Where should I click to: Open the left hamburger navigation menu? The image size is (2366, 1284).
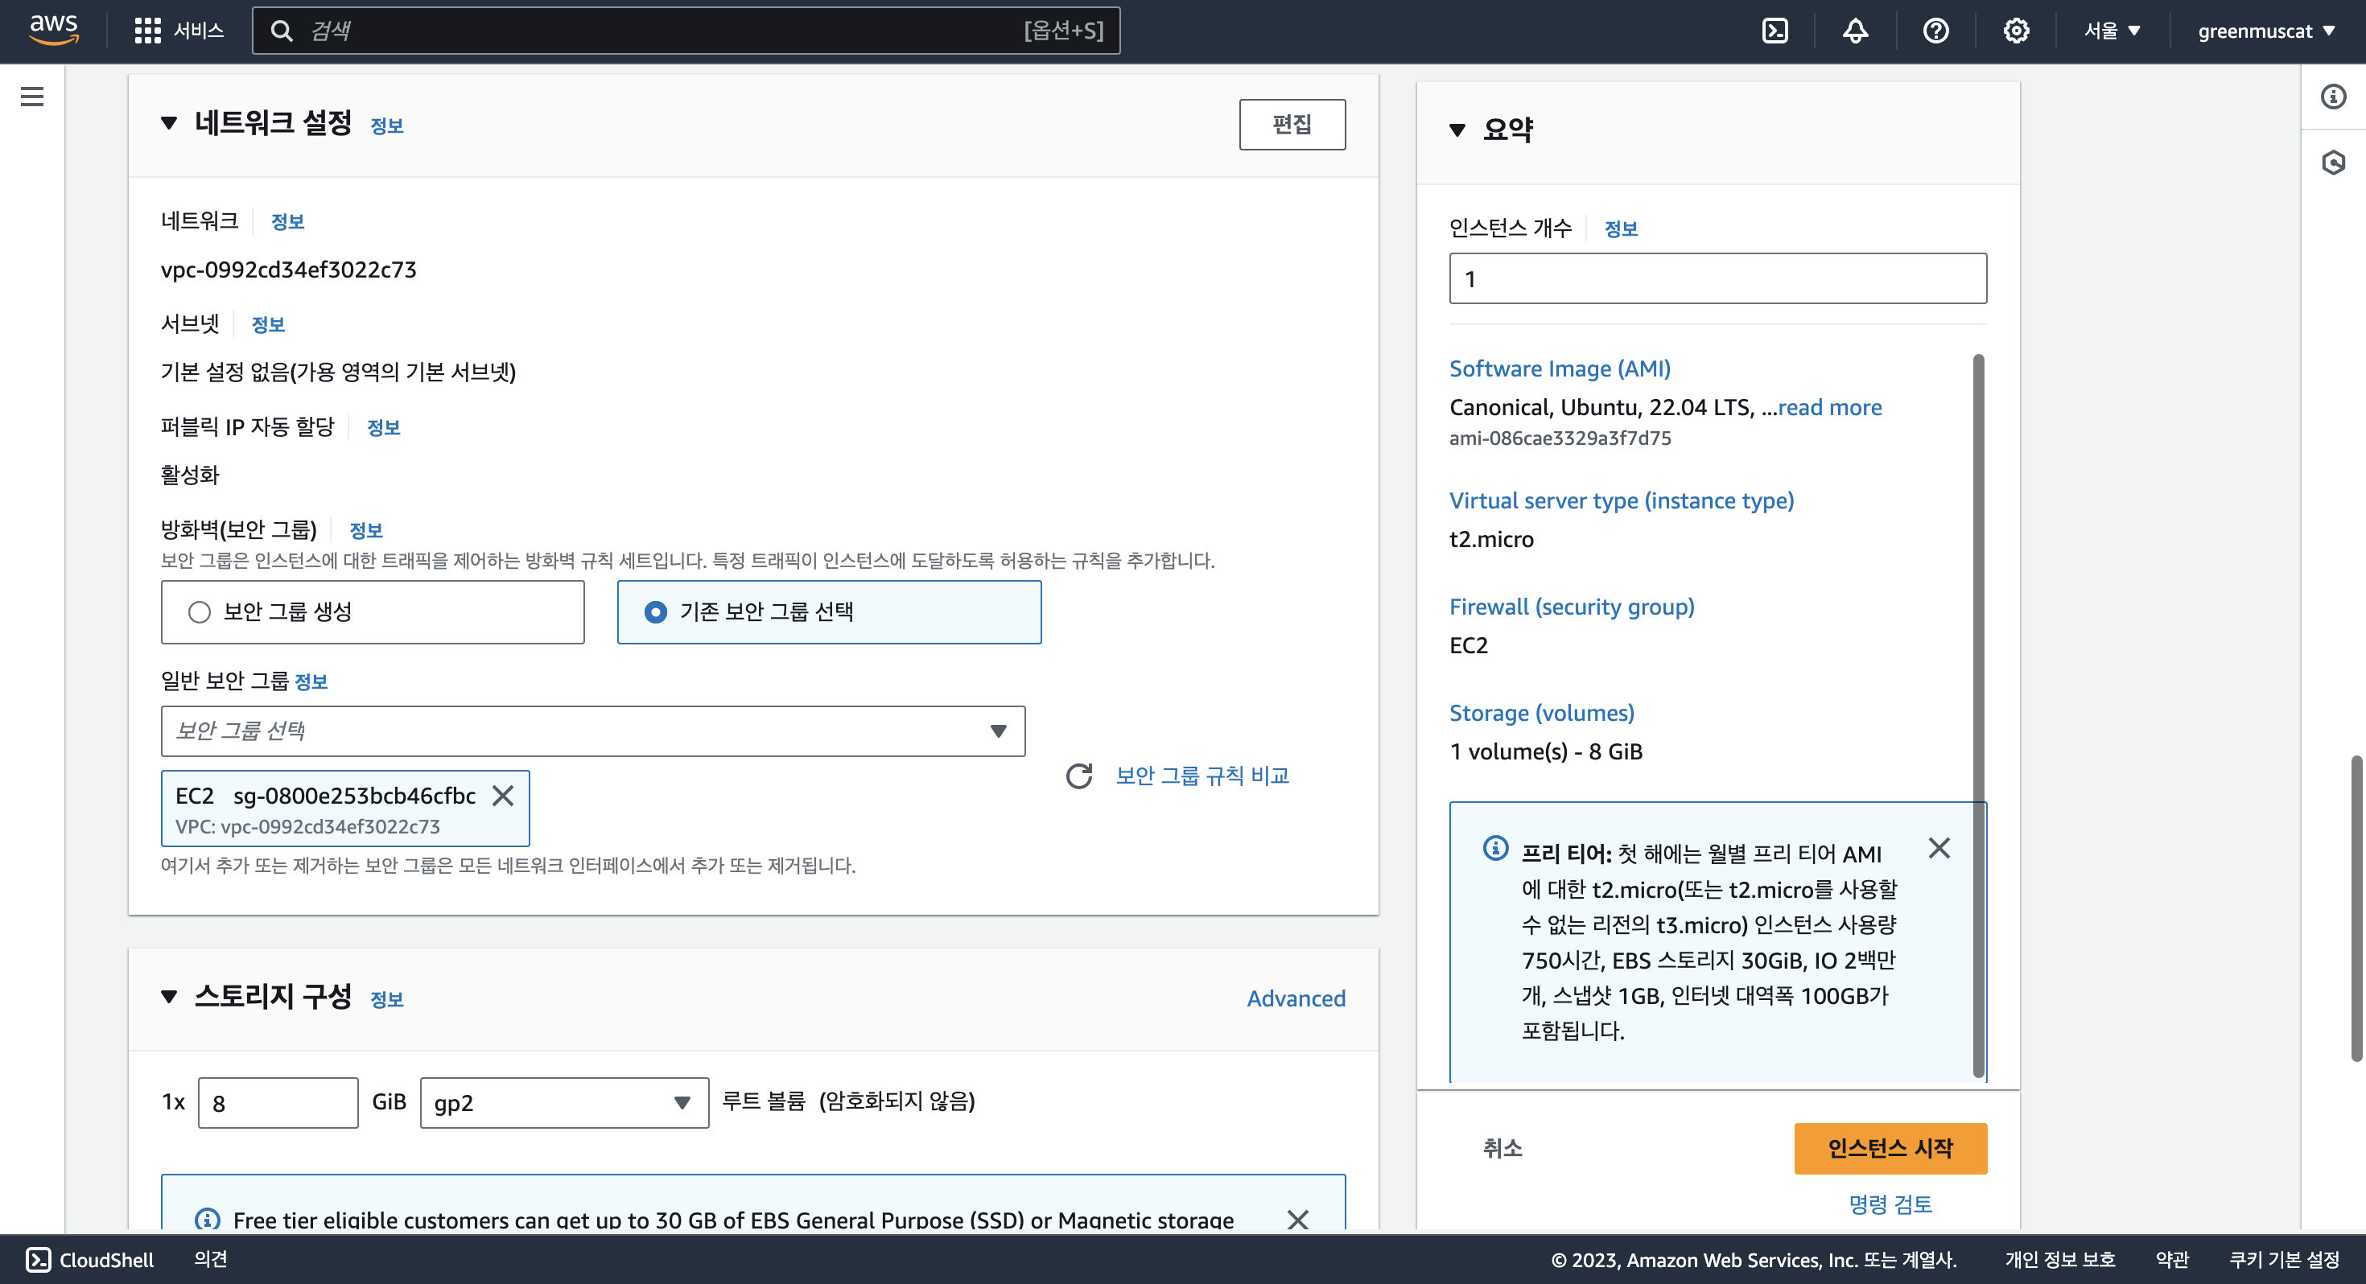[x=32, y=97]
